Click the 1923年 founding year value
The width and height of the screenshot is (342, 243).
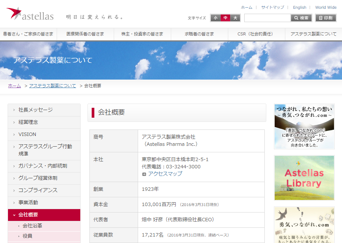click(x=150, y=189)
